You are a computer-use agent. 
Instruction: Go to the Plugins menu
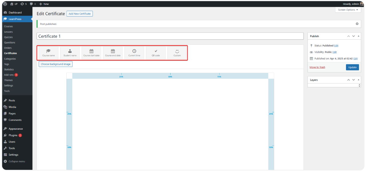click(13, 135)
